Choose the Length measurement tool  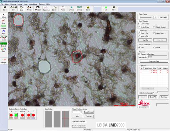tap(4, 61)
